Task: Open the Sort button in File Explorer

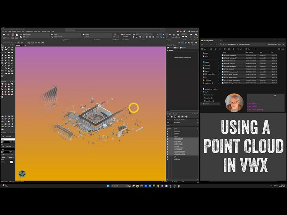Action: click(x=240, y=49)
